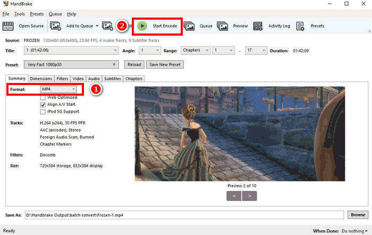Expand the Format MP4 dropdown

tap(59, 90)
